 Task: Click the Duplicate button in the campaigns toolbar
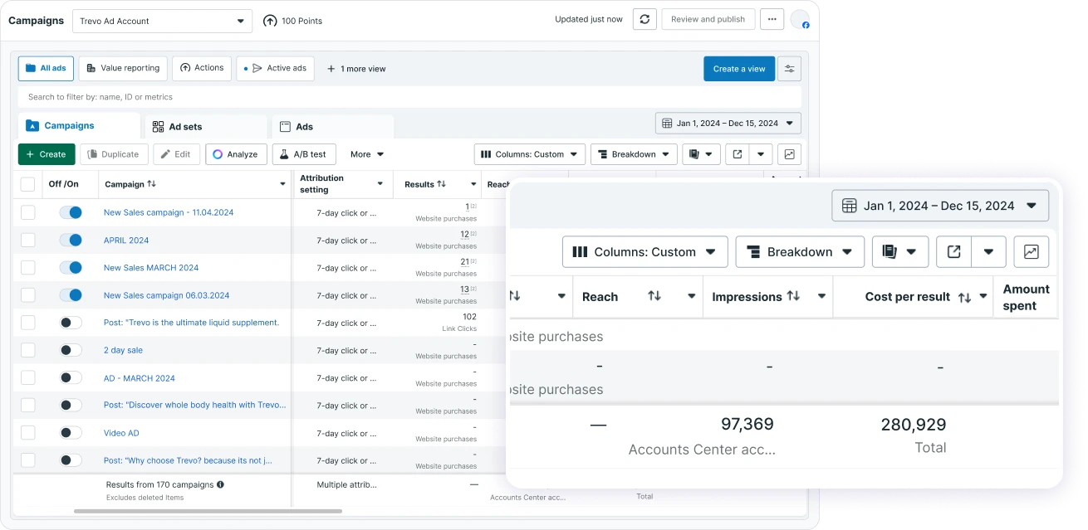pos(115,154)
